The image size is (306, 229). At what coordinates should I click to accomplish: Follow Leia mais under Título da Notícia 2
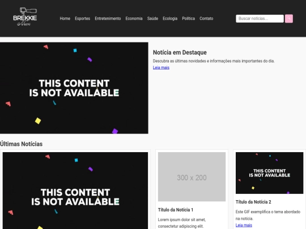tap(244, 225)
